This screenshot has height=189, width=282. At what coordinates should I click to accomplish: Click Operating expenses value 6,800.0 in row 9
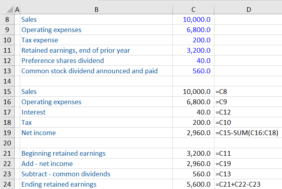tap(198, 30)
